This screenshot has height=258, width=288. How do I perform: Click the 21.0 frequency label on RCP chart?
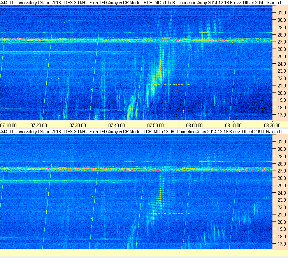pyautogui.click(x=282, y=86)
